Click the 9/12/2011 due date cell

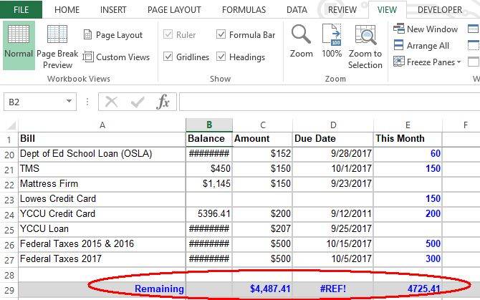click(x=333, y=214)
